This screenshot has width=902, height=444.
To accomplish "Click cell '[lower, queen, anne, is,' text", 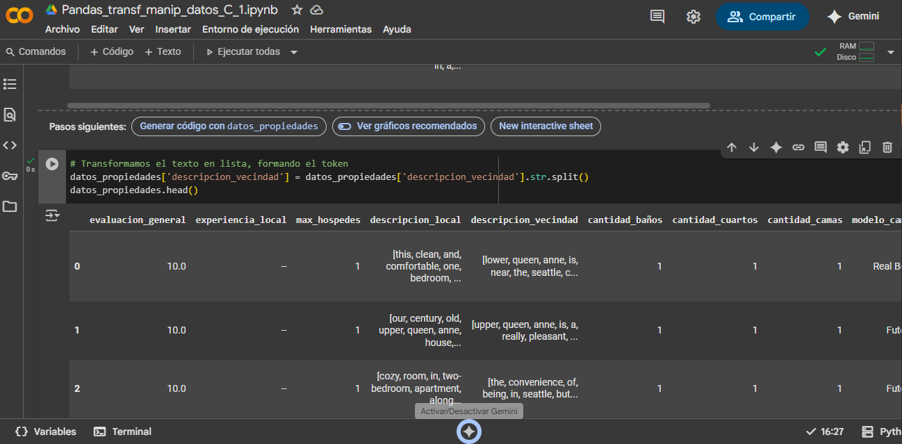I will coord(530,260).
